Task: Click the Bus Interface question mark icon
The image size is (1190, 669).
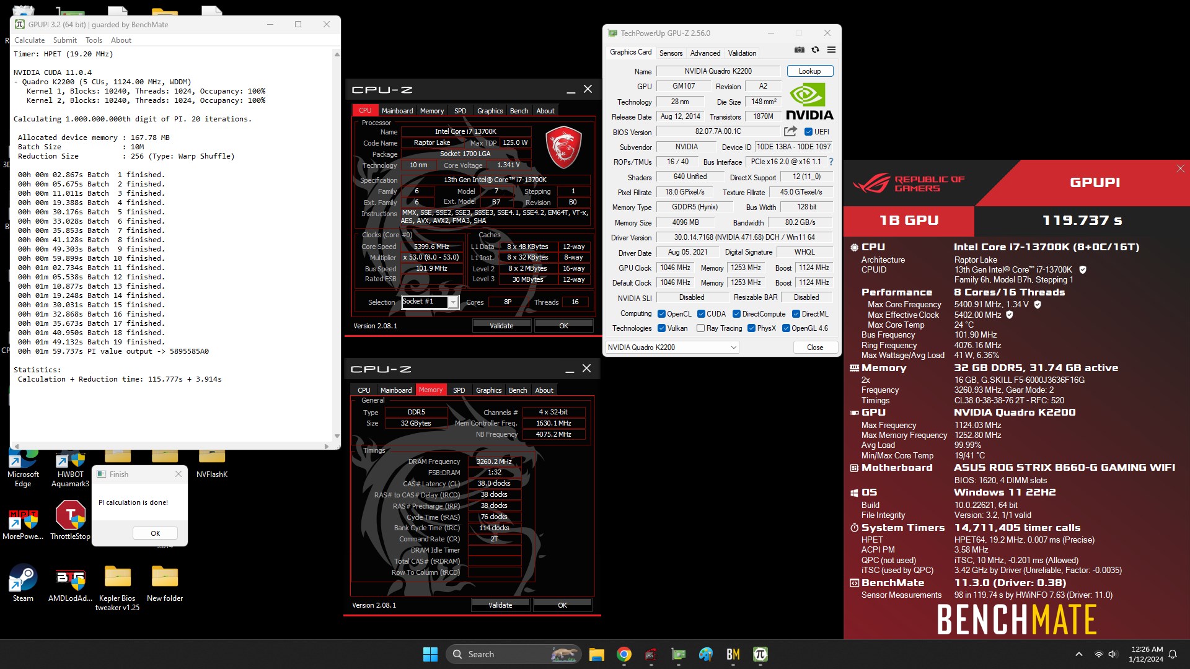Action: (831, 162)
